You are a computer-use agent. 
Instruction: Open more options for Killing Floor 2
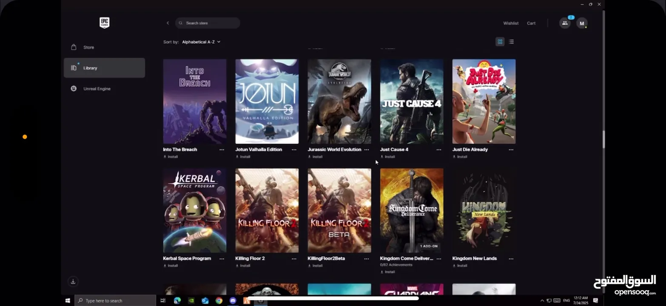[294, 258]
